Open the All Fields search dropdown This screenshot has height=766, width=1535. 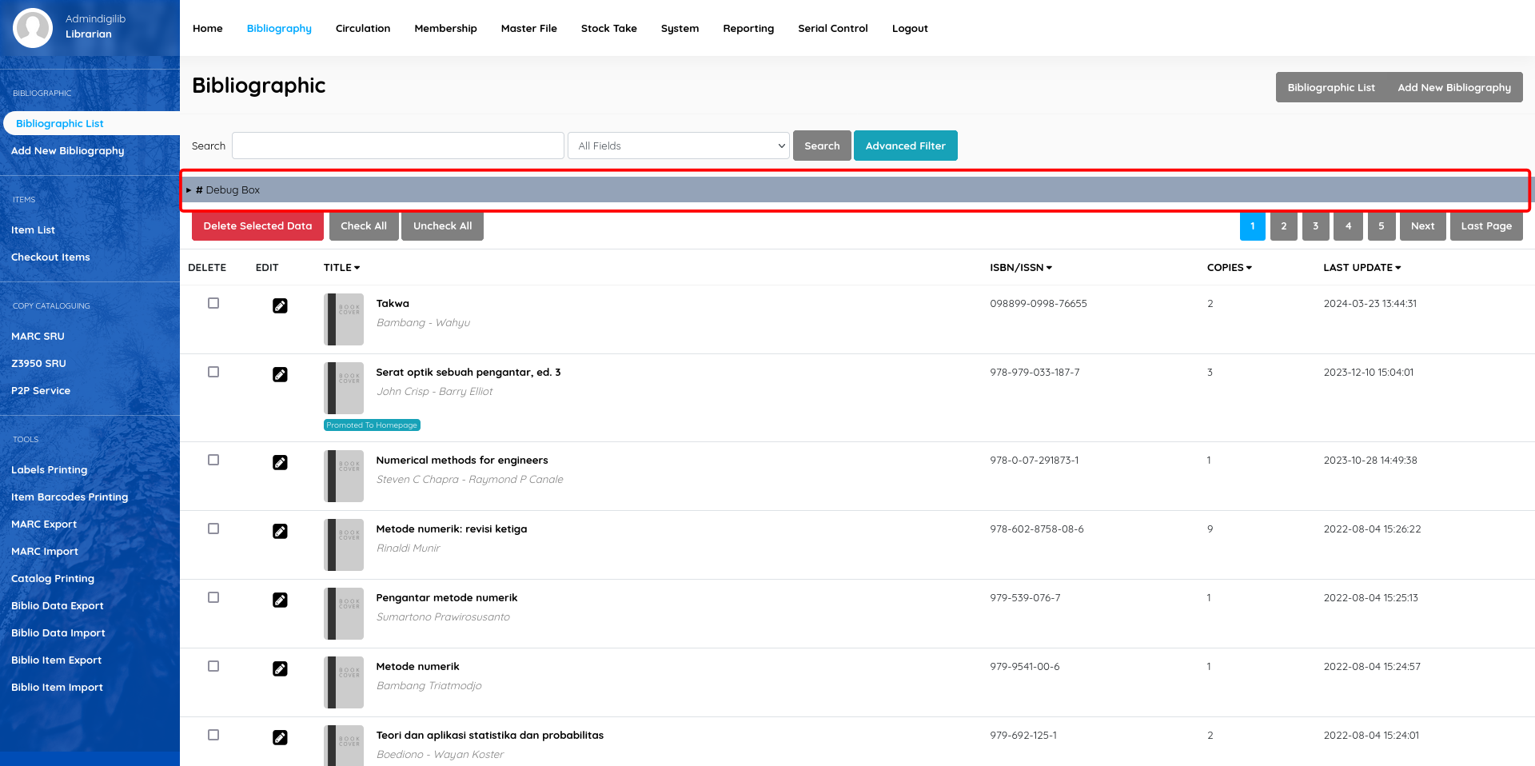(x=679, y=146)
